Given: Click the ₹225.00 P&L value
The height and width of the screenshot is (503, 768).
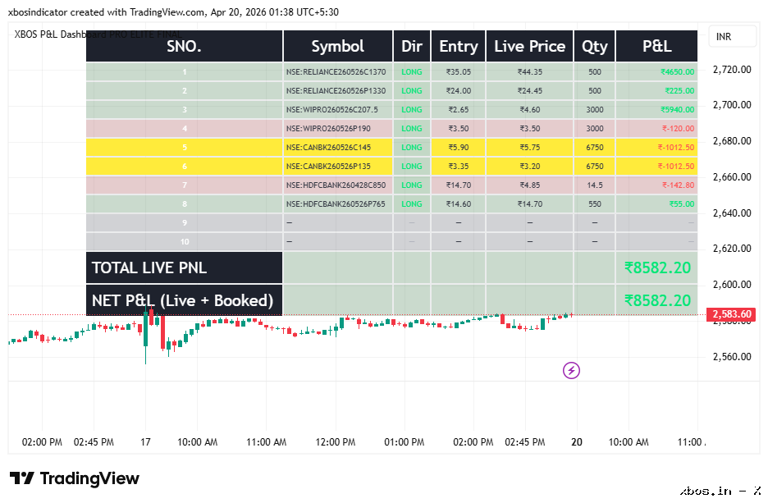Looking at the screenshot, I should click(x=679, y=90).
